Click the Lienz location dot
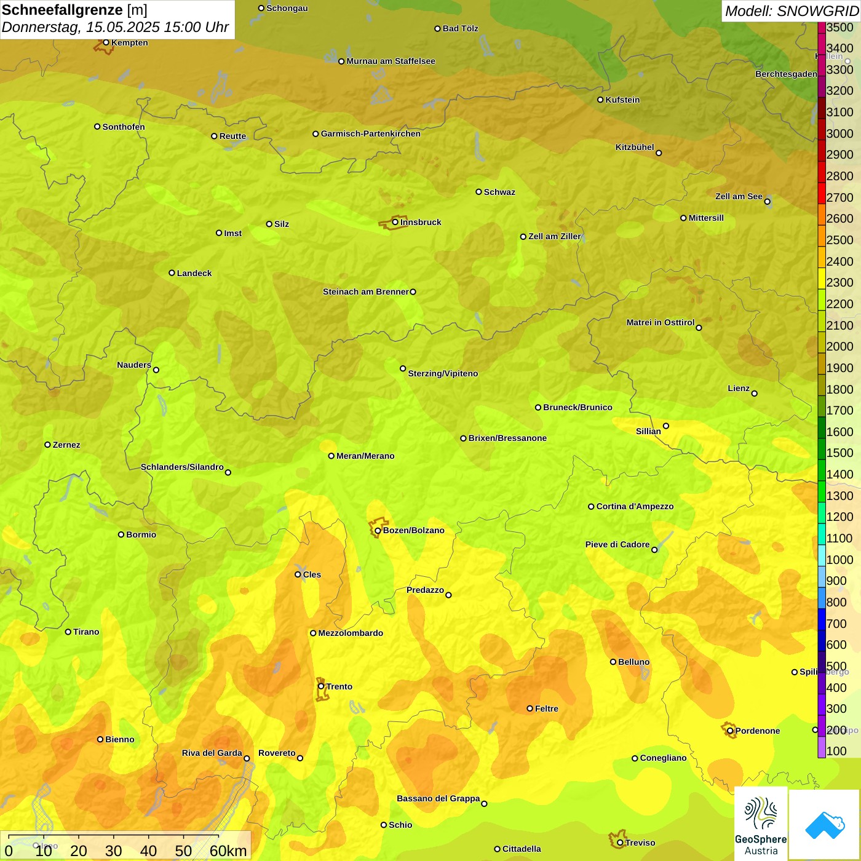The height and width of the screenshot is (861, 861). pyautogui.click(x=755, y=394)
